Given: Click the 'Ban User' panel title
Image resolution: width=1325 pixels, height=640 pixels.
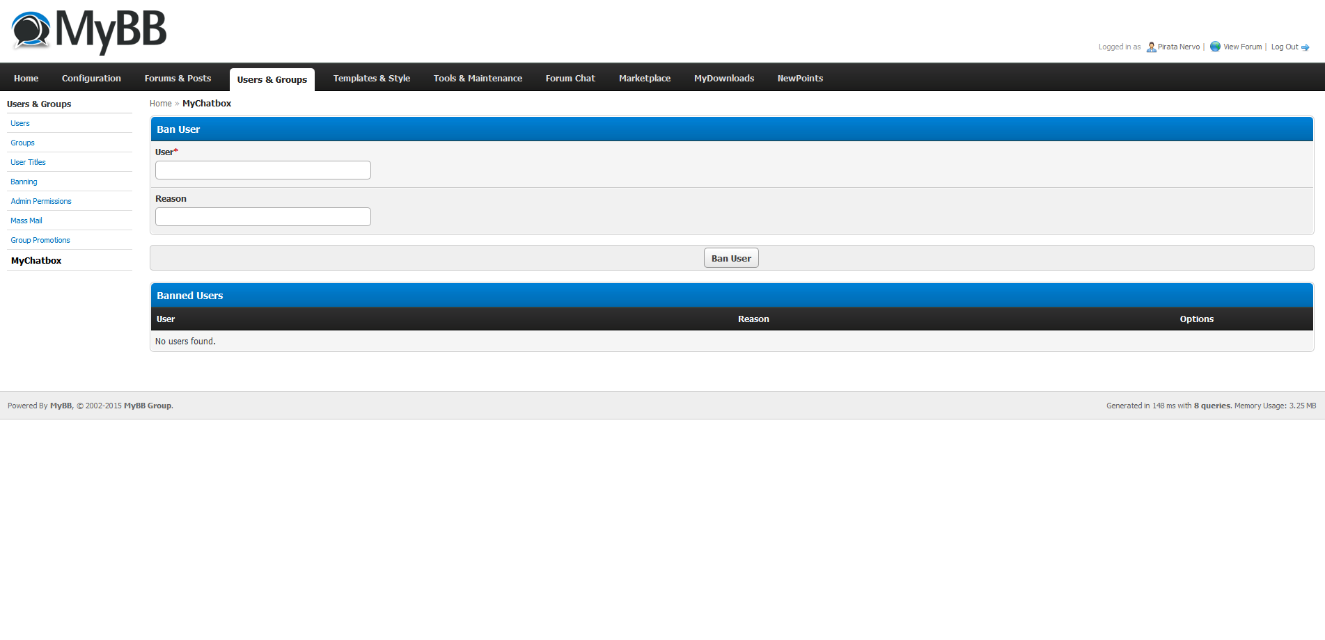Looking at the screenshot, I should click(178, 129).
